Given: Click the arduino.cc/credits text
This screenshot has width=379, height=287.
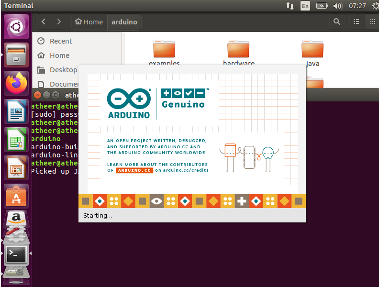Looking at the screenshot, I should point(186,170).
